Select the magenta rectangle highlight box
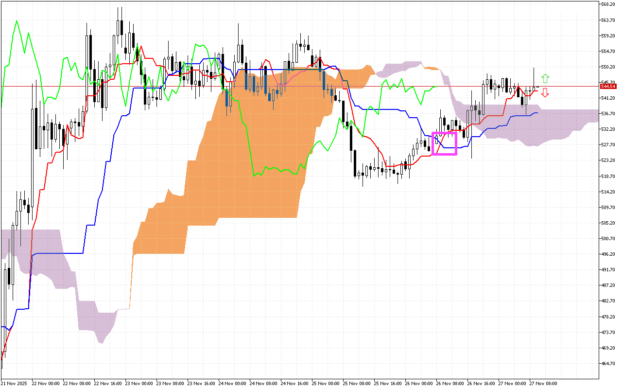 (x=445, y=143)
